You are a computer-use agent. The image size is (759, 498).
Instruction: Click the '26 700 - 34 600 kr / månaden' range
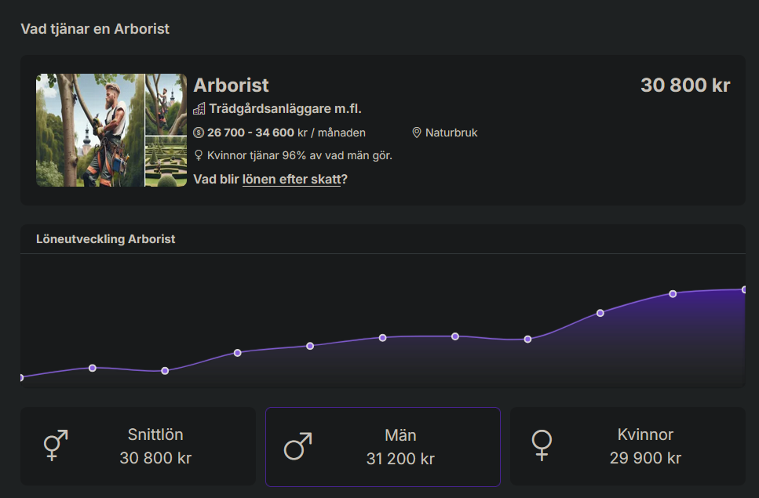pos(286,133)
